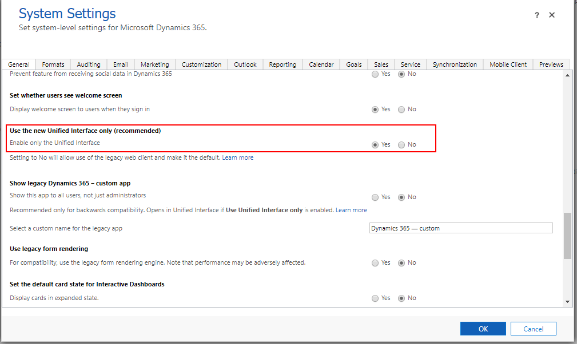Select Yes for Show legacy Dynamics 365 app
The width and height of the screenshot is (577, 344).
375,197
